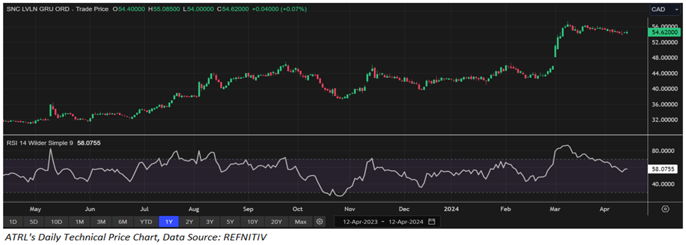Click the RSI 14 Wilder indicator label
686x245 pixels.
40,143
